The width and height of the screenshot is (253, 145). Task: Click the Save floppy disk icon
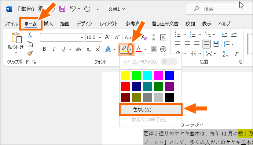62,9
